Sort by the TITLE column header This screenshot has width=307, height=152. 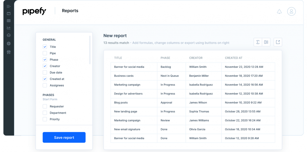coord(118,58)
